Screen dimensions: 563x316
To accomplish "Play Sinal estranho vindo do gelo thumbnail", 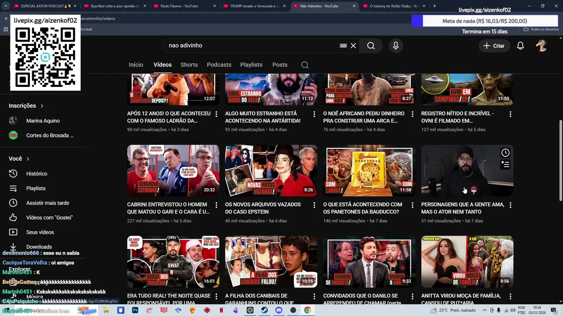I will pos(271,90).
